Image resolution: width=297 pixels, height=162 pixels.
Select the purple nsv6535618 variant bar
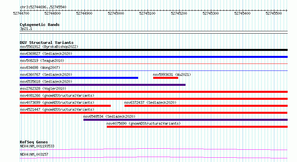(x=103, y=85)
